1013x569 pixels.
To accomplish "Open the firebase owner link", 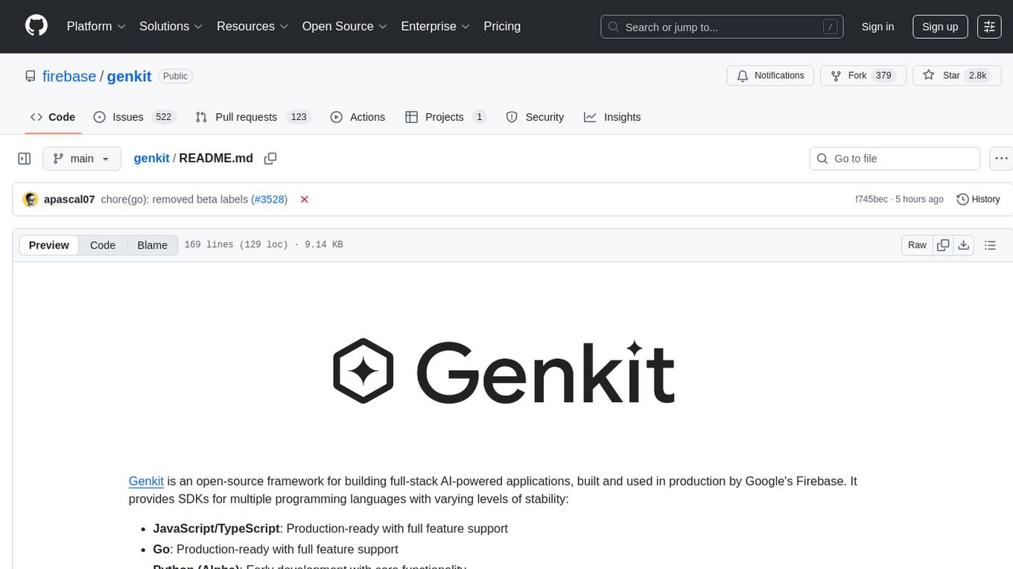I will coord(69,76).
